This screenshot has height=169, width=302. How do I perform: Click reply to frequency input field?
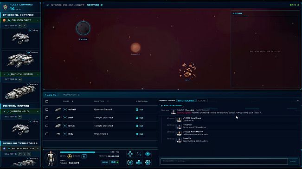click(x=224, y=162)
